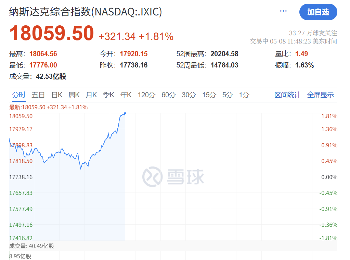Switch to the 60分 chart tab
The height and width of the screenshot is (260, 350).
tap(169, 95)
